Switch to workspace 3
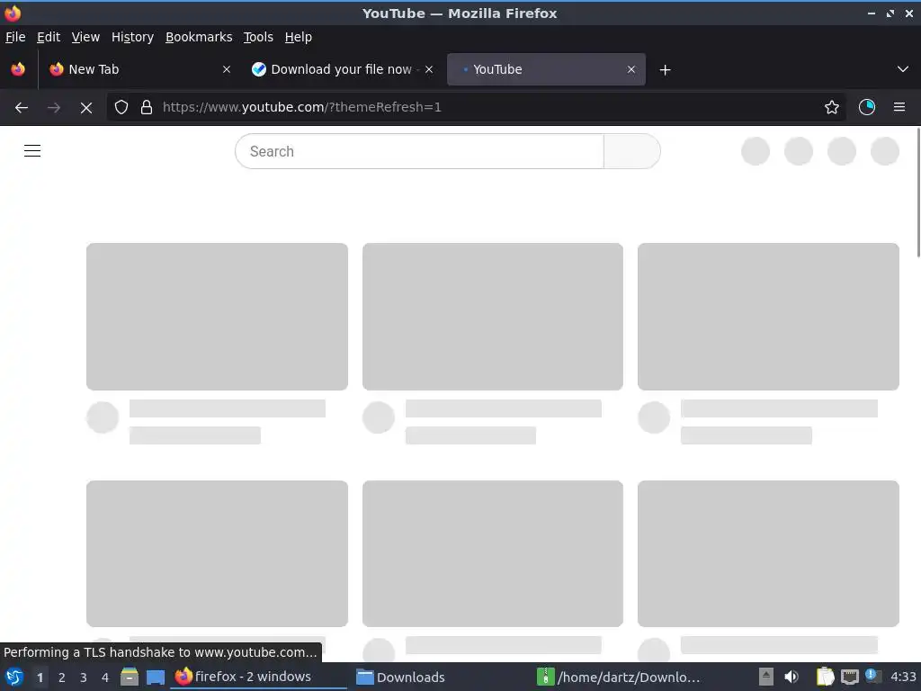The height and width of the screenshot is (691, 921). coord(84,678)
